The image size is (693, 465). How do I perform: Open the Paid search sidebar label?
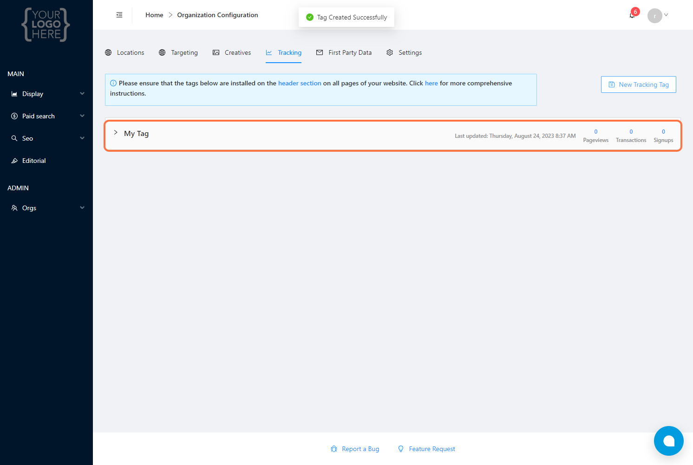[39, 116]
